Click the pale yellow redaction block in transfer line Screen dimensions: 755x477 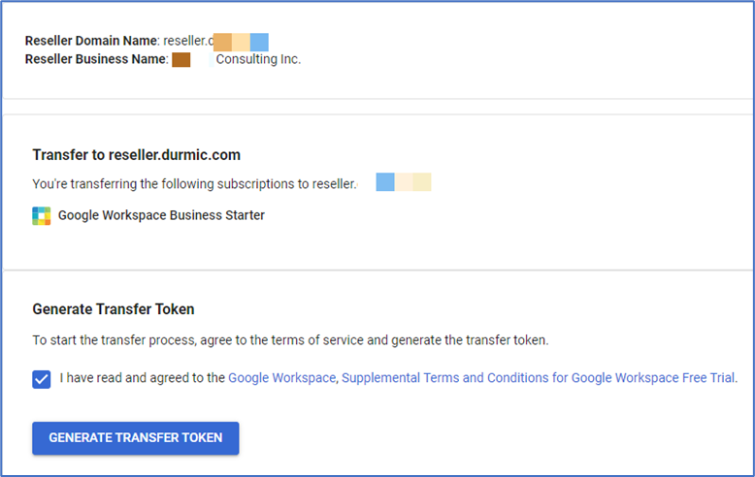click(422, 182)
